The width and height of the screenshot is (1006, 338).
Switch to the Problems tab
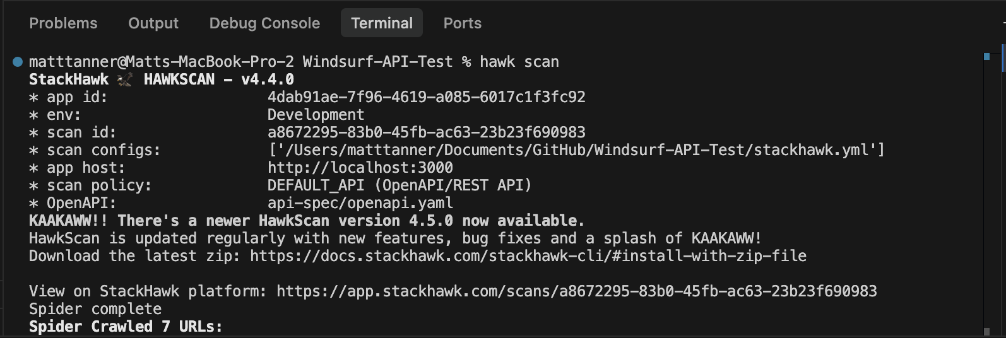[63, 23]
